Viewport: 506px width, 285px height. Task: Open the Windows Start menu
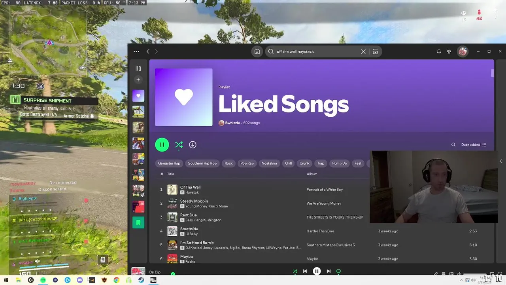(6, 280)
